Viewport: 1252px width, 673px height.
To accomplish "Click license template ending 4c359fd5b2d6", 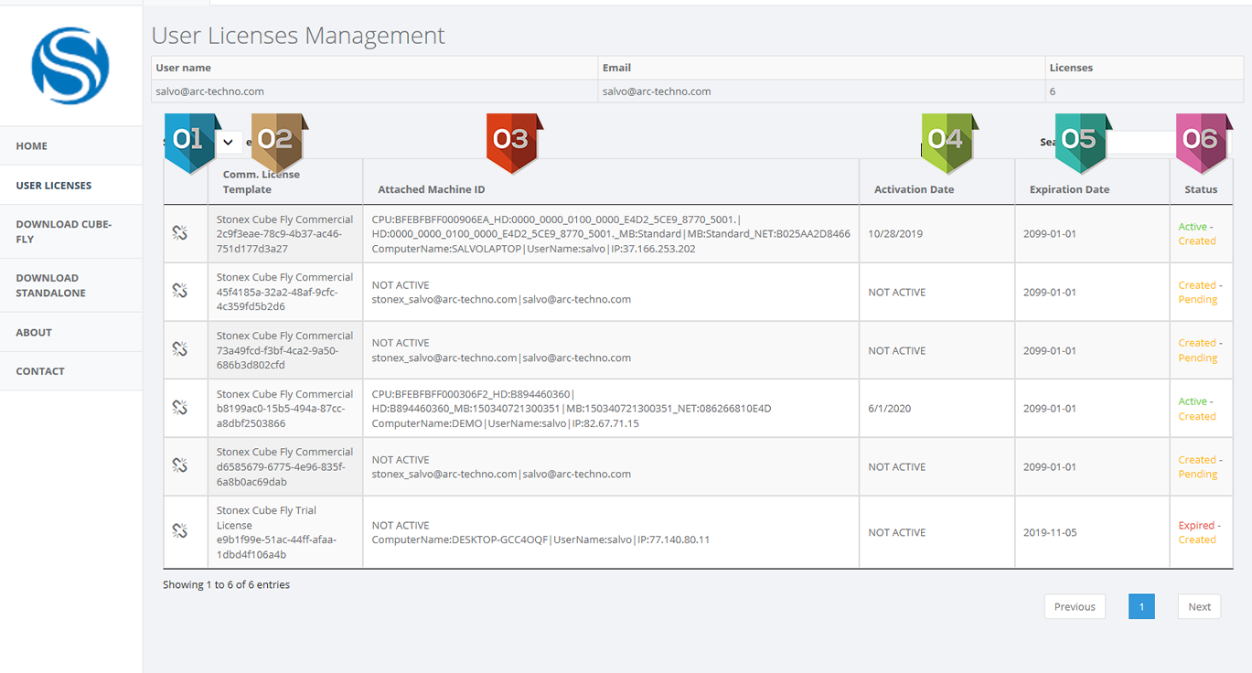I will (284, 292).
